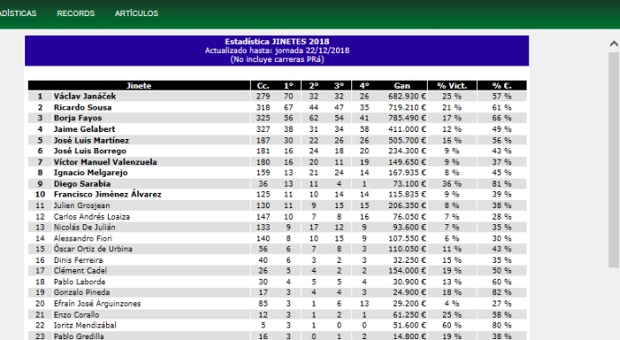Image resolution: width=620 pixels, height=340 pixels.
Task: Open the ARTÍCULOS menu
Action: click(137, 13)
